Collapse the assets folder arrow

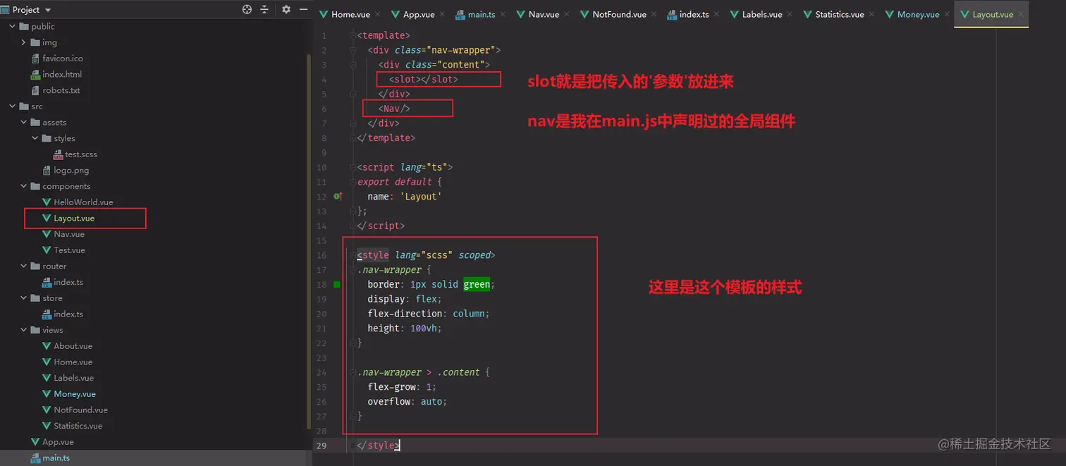click(23, 123)
